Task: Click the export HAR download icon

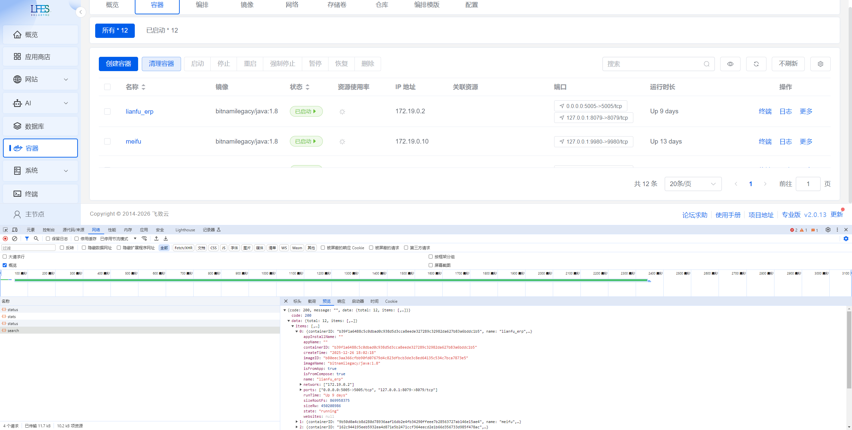Action: [x=166, y=239]
